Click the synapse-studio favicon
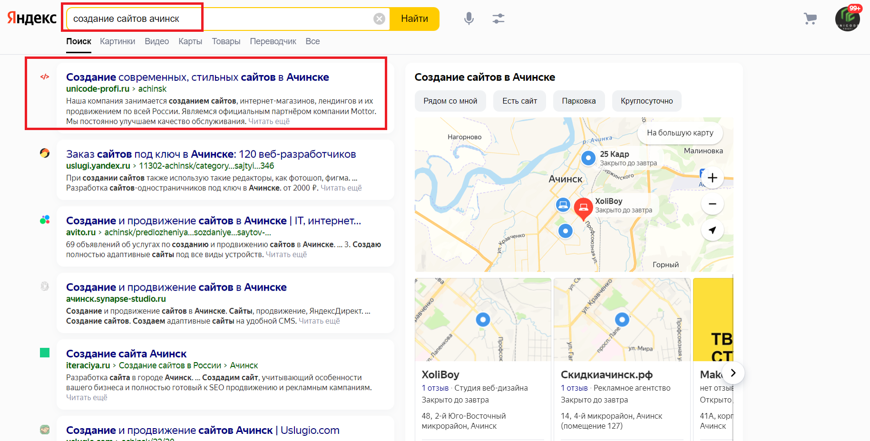The image size is (870, 441). 45,286
